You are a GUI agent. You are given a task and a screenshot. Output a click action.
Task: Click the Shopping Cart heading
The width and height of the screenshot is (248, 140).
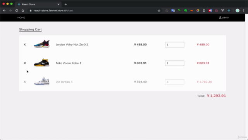pyautogui.click(x=30, y=30)
